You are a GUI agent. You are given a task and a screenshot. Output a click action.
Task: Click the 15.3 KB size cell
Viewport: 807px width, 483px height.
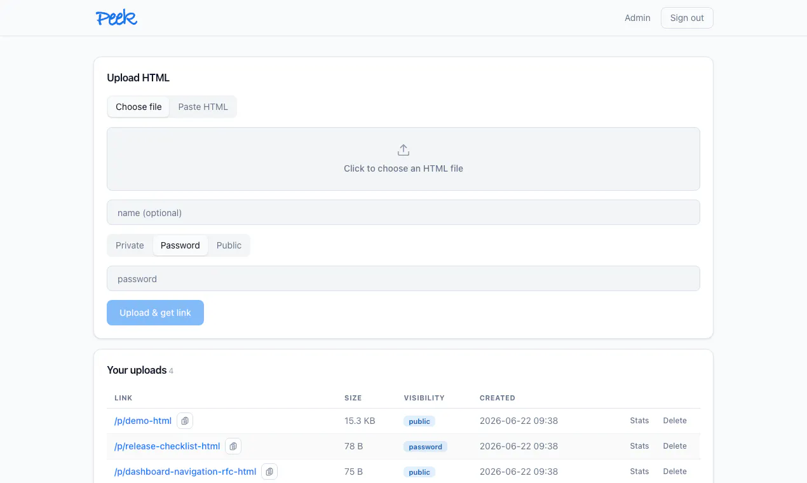pyautogui.click(x=360, y=421)
